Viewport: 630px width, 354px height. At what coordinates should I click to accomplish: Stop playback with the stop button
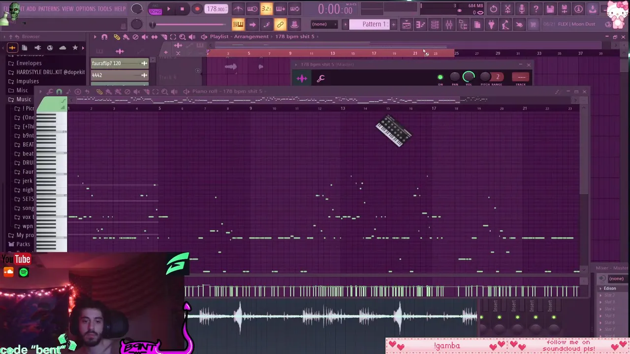click(182, 9)
